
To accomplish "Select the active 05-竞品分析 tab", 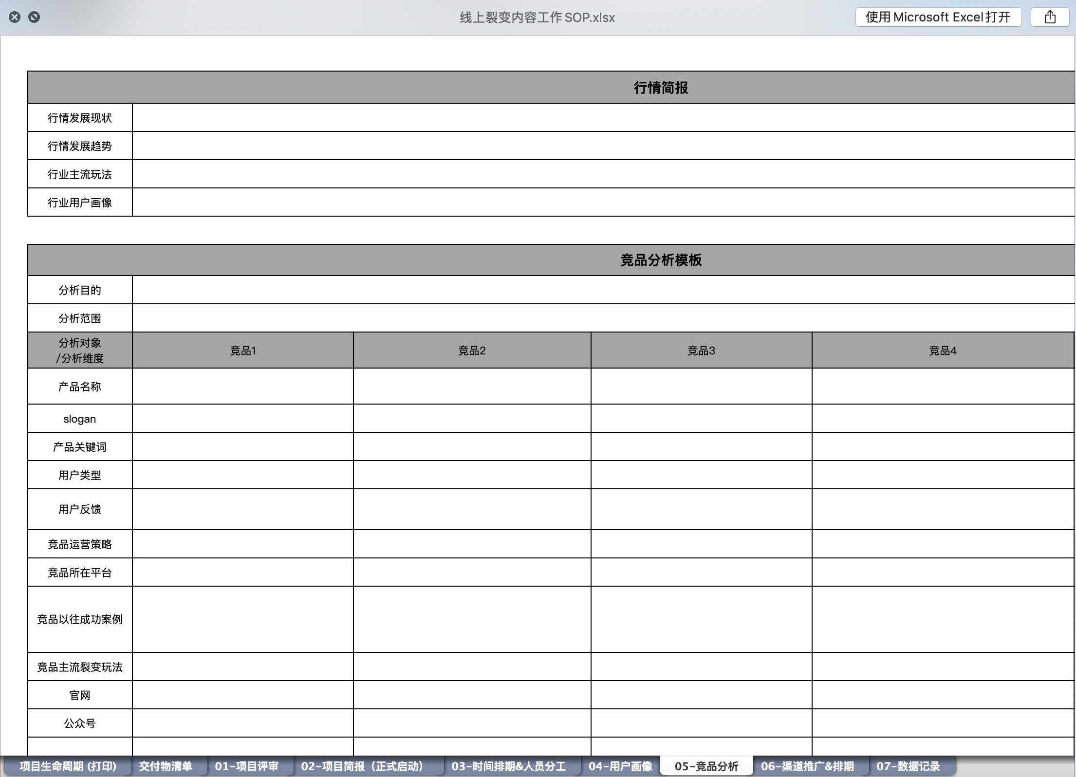I will [706, 766].
